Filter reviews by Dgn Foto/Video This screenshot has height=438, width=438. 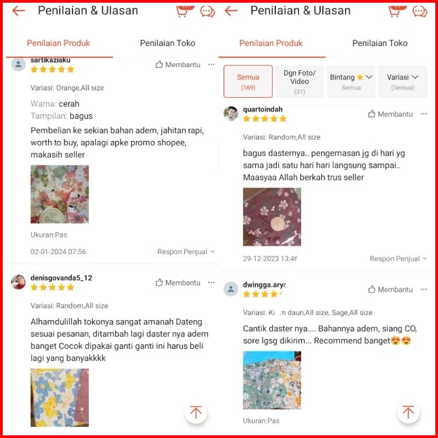tap(300, 82)
